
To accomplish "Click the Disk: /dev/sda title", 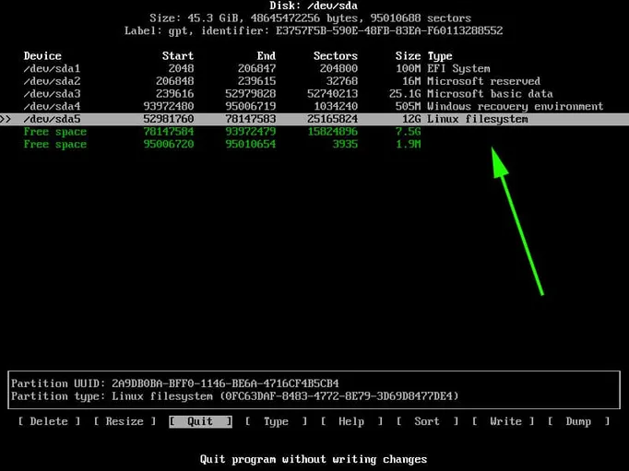I will (314, 5).
